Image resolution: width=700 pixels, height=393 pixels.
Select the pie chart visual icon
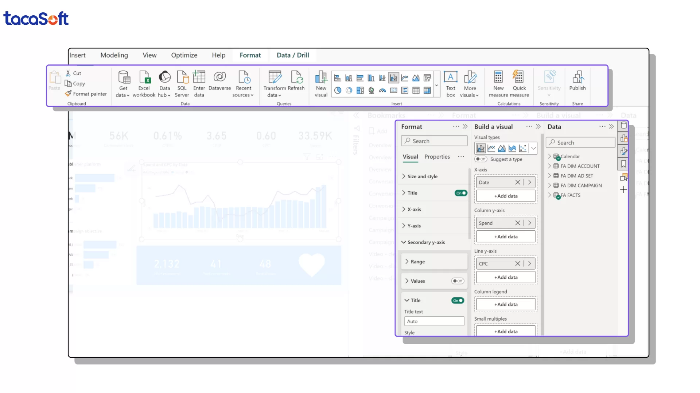pos(337,91)
